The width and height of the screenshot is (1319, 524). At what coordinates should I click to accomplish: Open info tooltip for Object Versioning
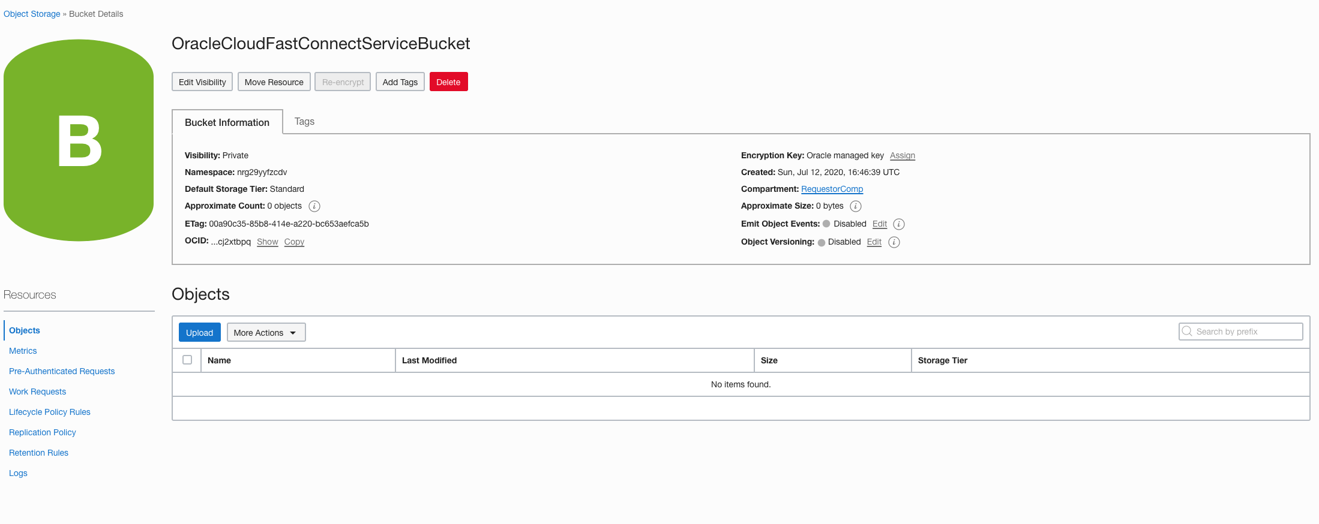(894, 242)
